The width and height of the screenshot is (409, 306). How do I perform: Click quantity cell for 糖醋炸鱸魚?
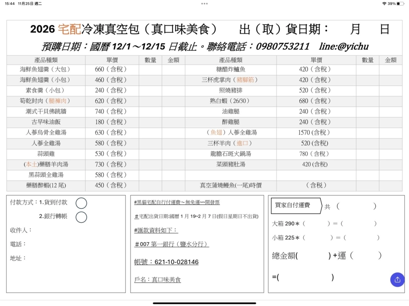click(x=367, y=69)
